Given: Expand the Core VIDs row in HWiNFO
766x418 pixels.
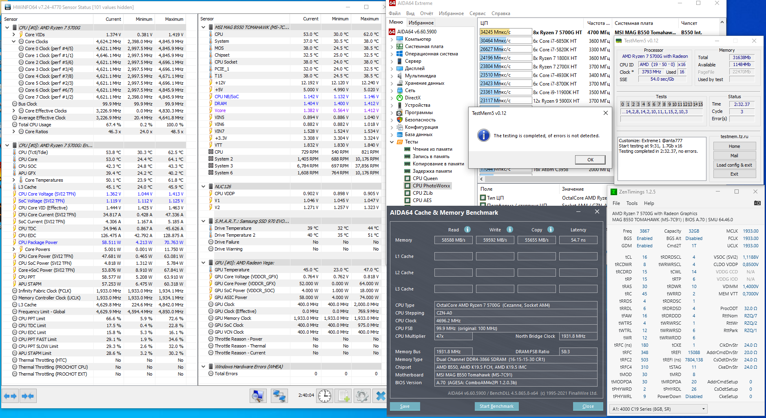Looking at the screenshot, I should tap(14, 35).
